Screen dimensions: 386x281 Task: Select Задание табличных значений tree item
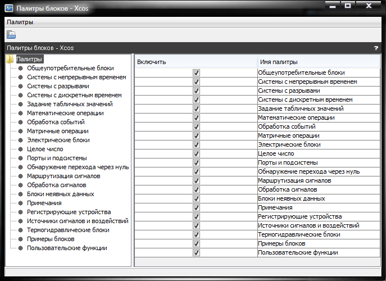70,104
